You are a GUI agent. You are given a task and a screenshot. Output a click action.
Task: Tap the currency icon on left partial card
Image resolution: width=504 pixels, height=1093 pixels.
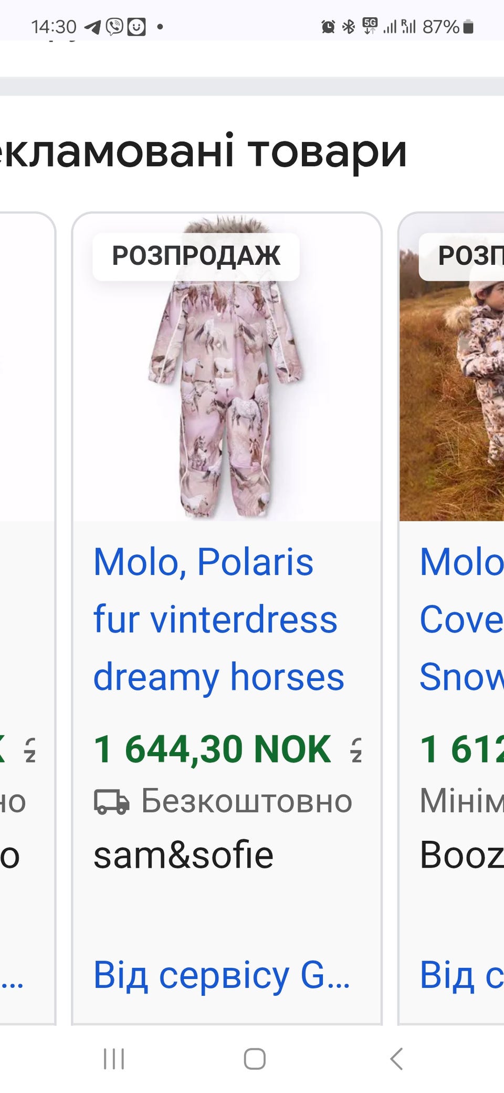pos(30,750)
